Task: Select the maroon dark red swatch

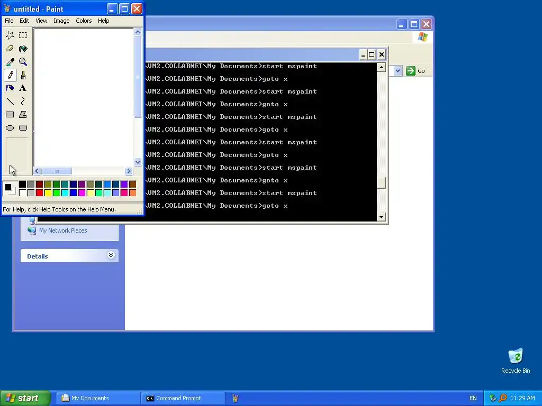Action: coord(39,184)
